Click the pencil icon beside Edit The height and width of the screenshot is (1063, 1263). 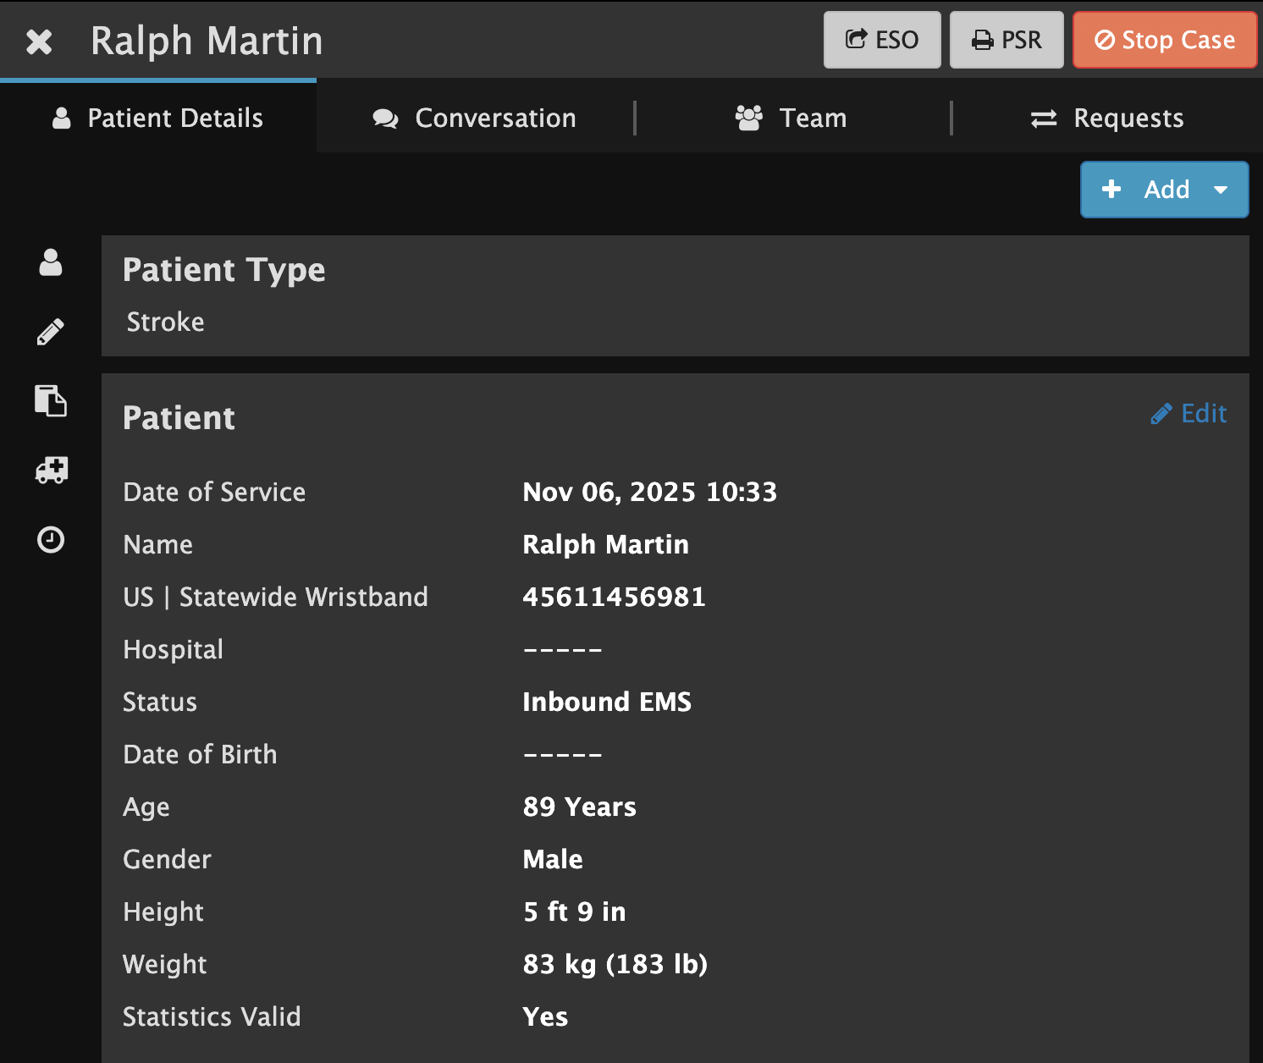[x=1161, y=414]
